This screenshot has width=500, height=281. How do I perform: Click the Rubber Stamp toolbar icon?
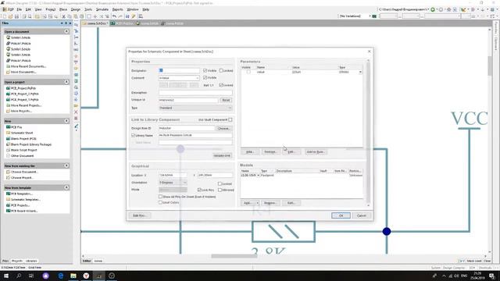pyautogui.click(x=81, y=16)
